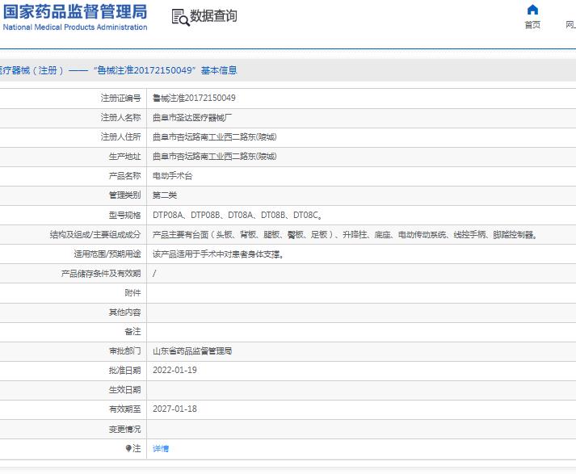This screenshot has width=576, height=474.
Task: Click the 型号规格 row label
Action: click(x=125, y=215)
